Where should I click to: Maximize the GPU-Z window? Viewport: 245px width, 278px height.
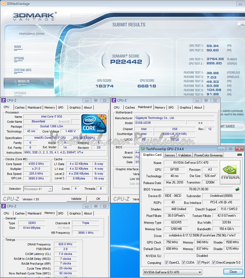[x=230, y=149]
